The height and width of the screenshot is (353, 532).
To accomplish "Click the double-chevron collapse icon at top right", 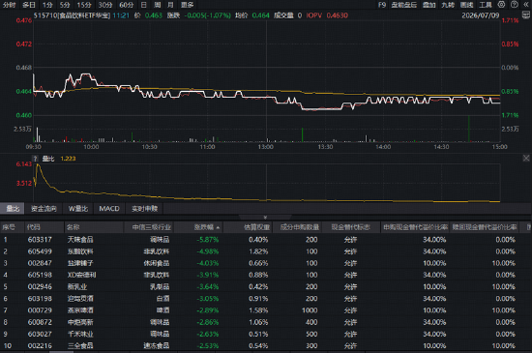I will coord(526,5).
